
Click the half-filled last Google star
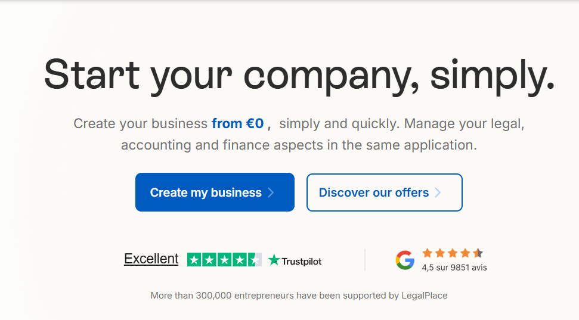478,253
